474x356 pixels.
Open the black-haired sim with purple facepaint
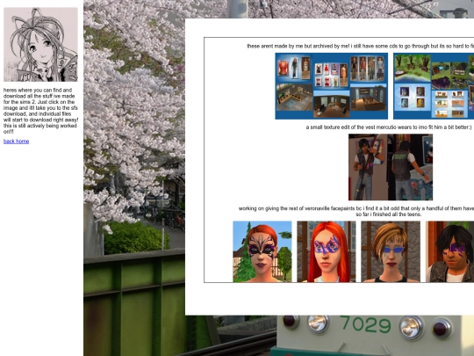(449, 251)
